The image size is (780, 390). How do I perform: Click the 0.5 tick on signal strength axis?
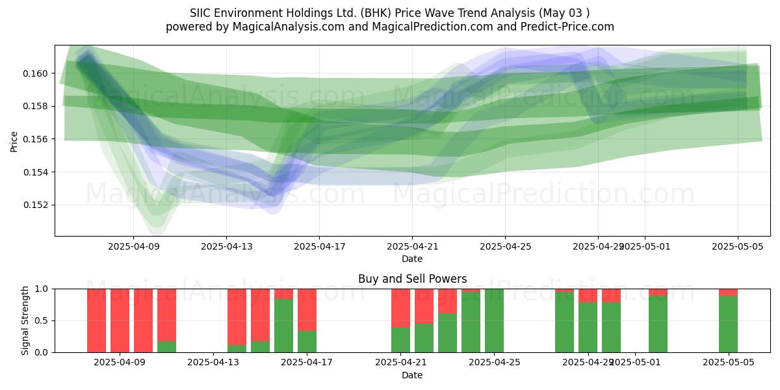pyautogui.click(x=42, y=320)
